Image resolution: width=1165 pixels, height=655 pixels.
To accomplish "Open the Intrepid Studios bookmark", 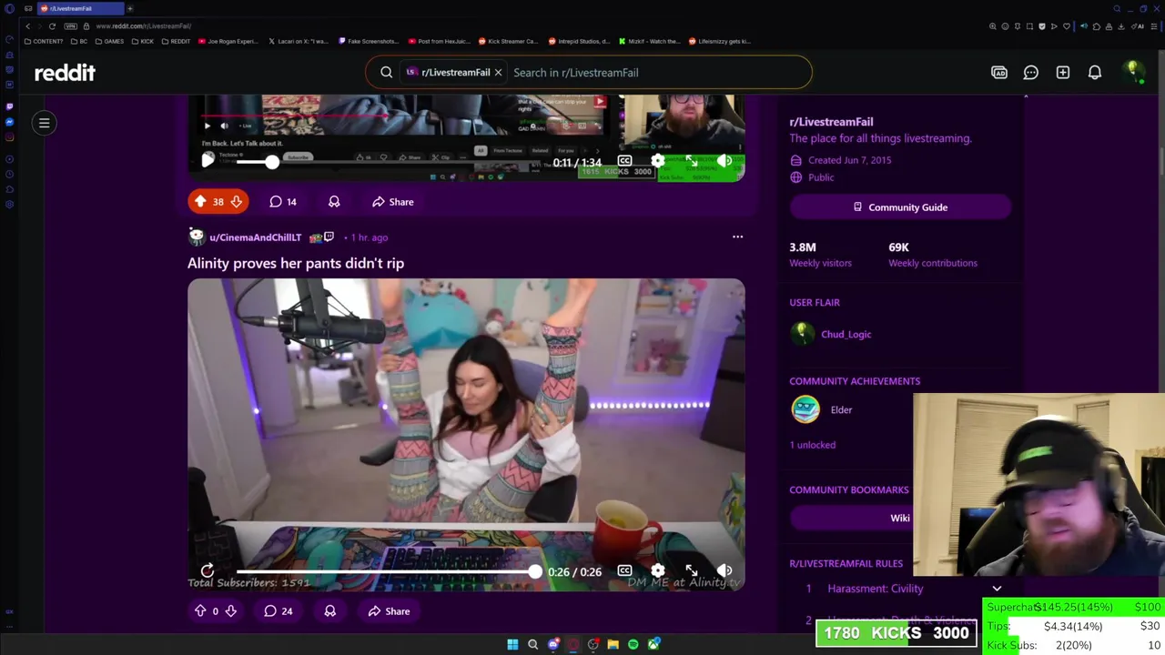I will click(578, 41).
